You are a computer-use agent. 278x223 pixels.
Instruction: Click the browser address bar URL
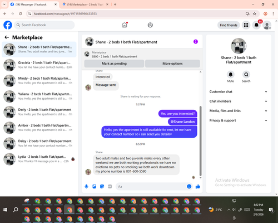[65, 14]
